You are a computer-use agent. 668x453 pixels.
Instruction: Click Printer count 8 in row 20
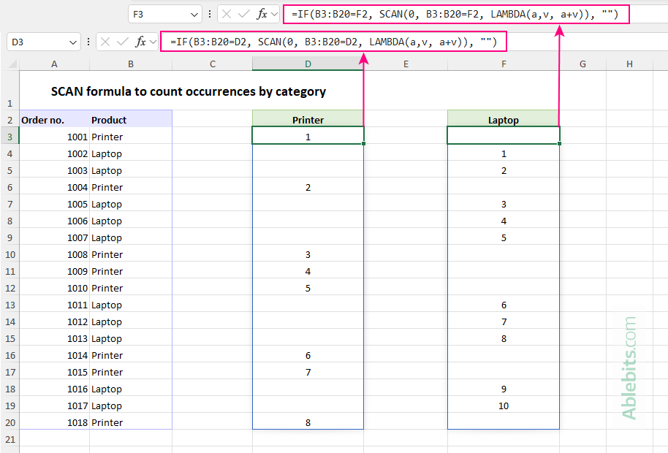tap(308, 423)
